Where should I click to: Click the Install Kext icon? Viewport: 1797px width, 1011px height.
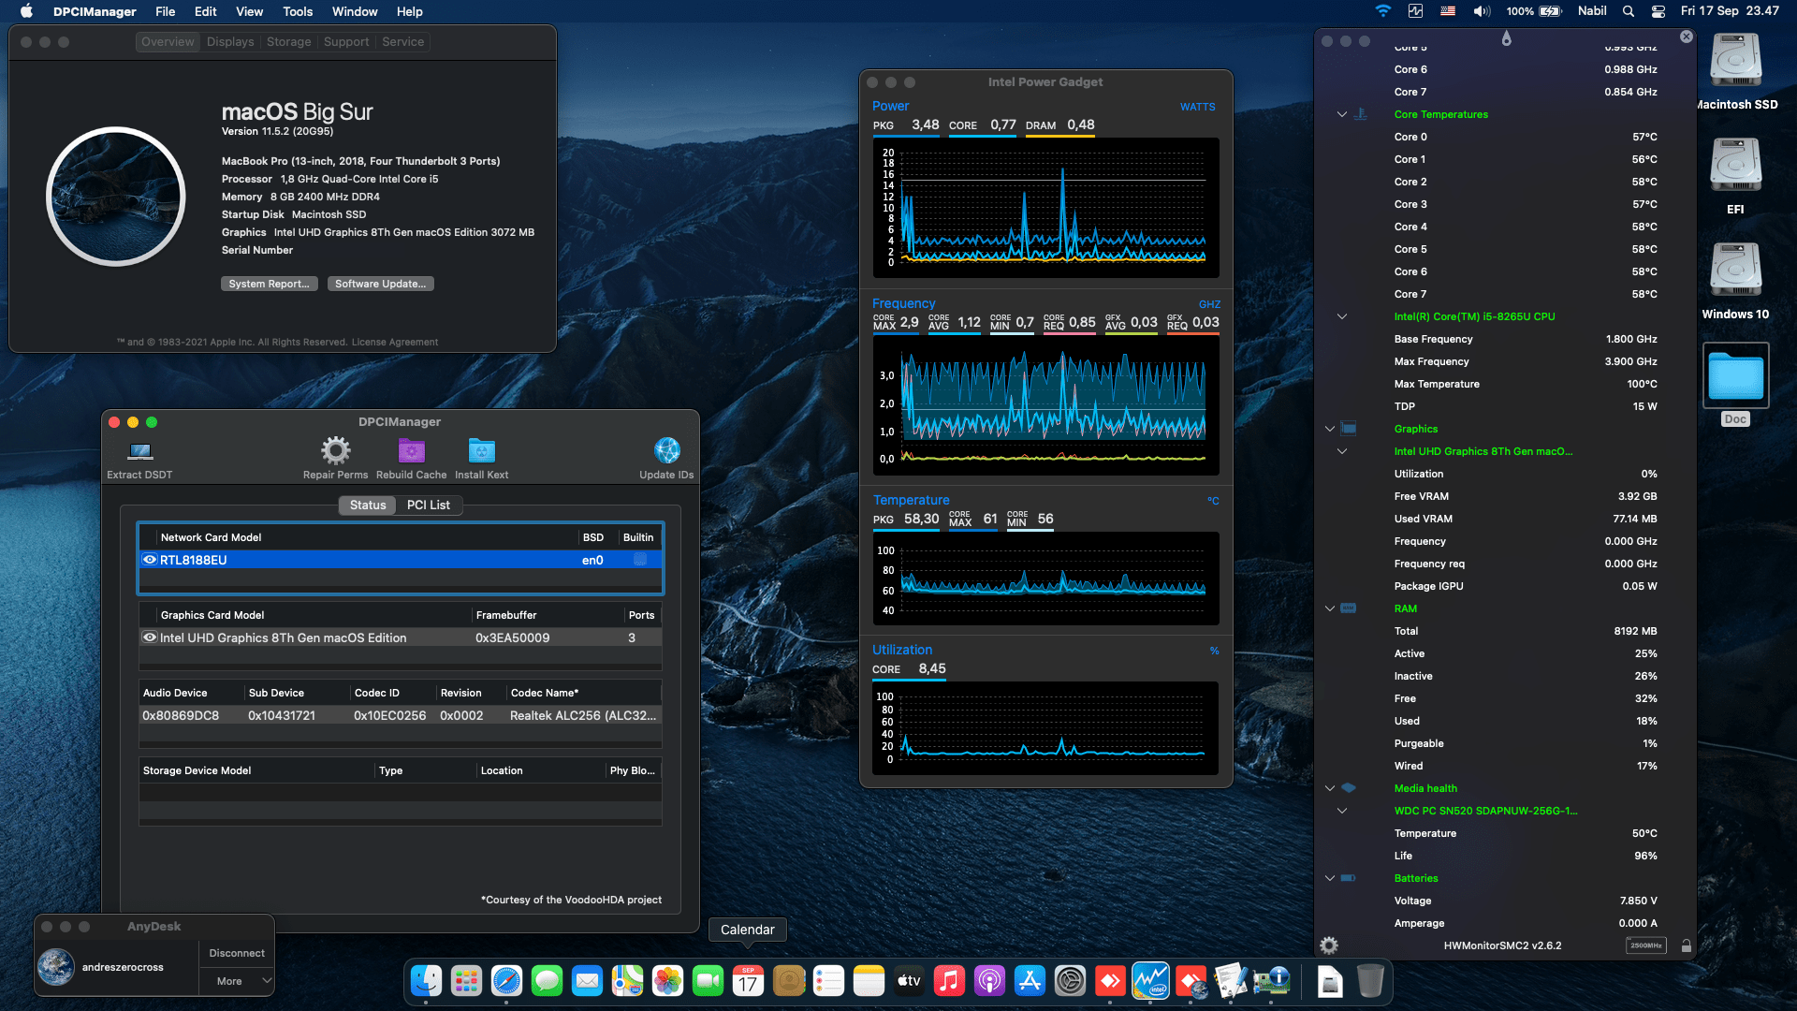tap(481, 451)
